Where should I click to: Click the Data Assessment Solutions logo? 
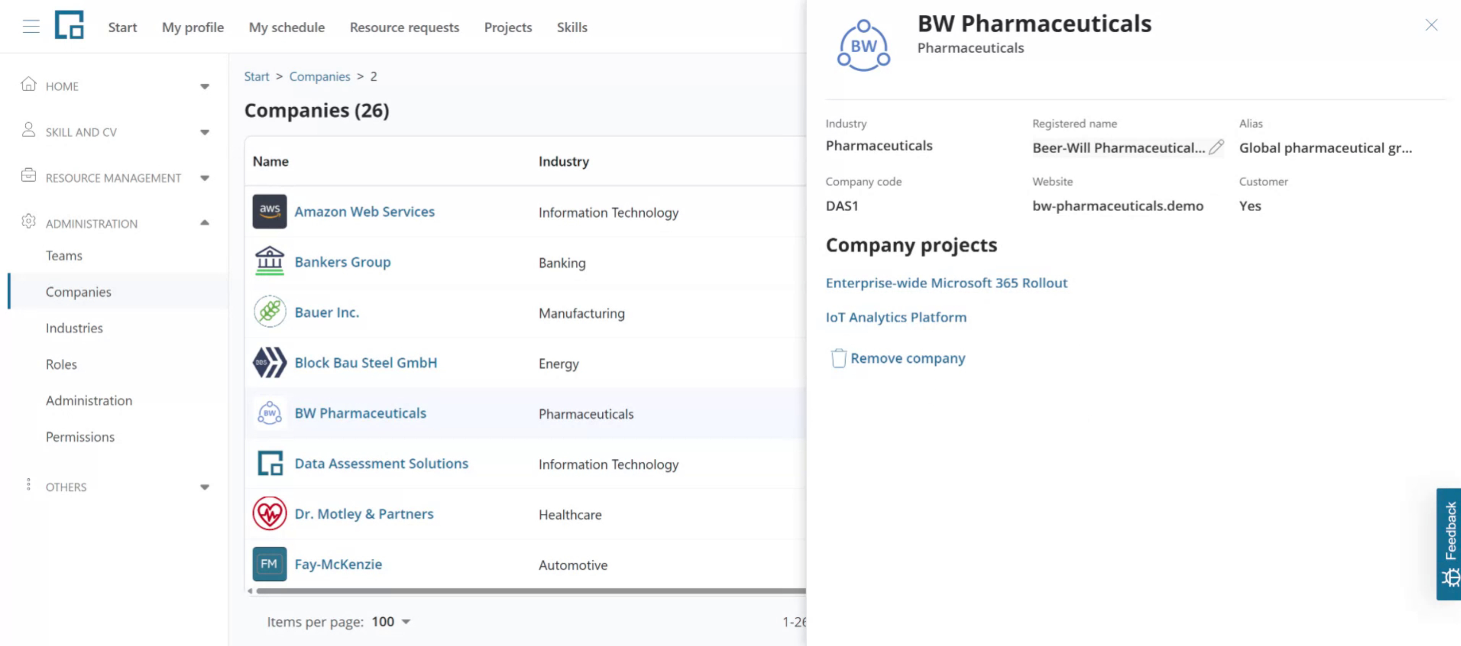coord(270,463)
